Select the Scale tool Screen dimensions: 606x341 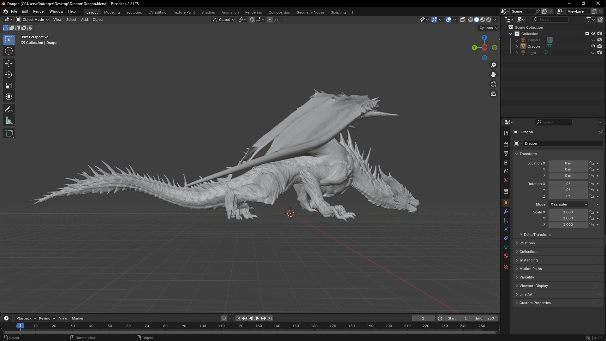tap(9, 86)
